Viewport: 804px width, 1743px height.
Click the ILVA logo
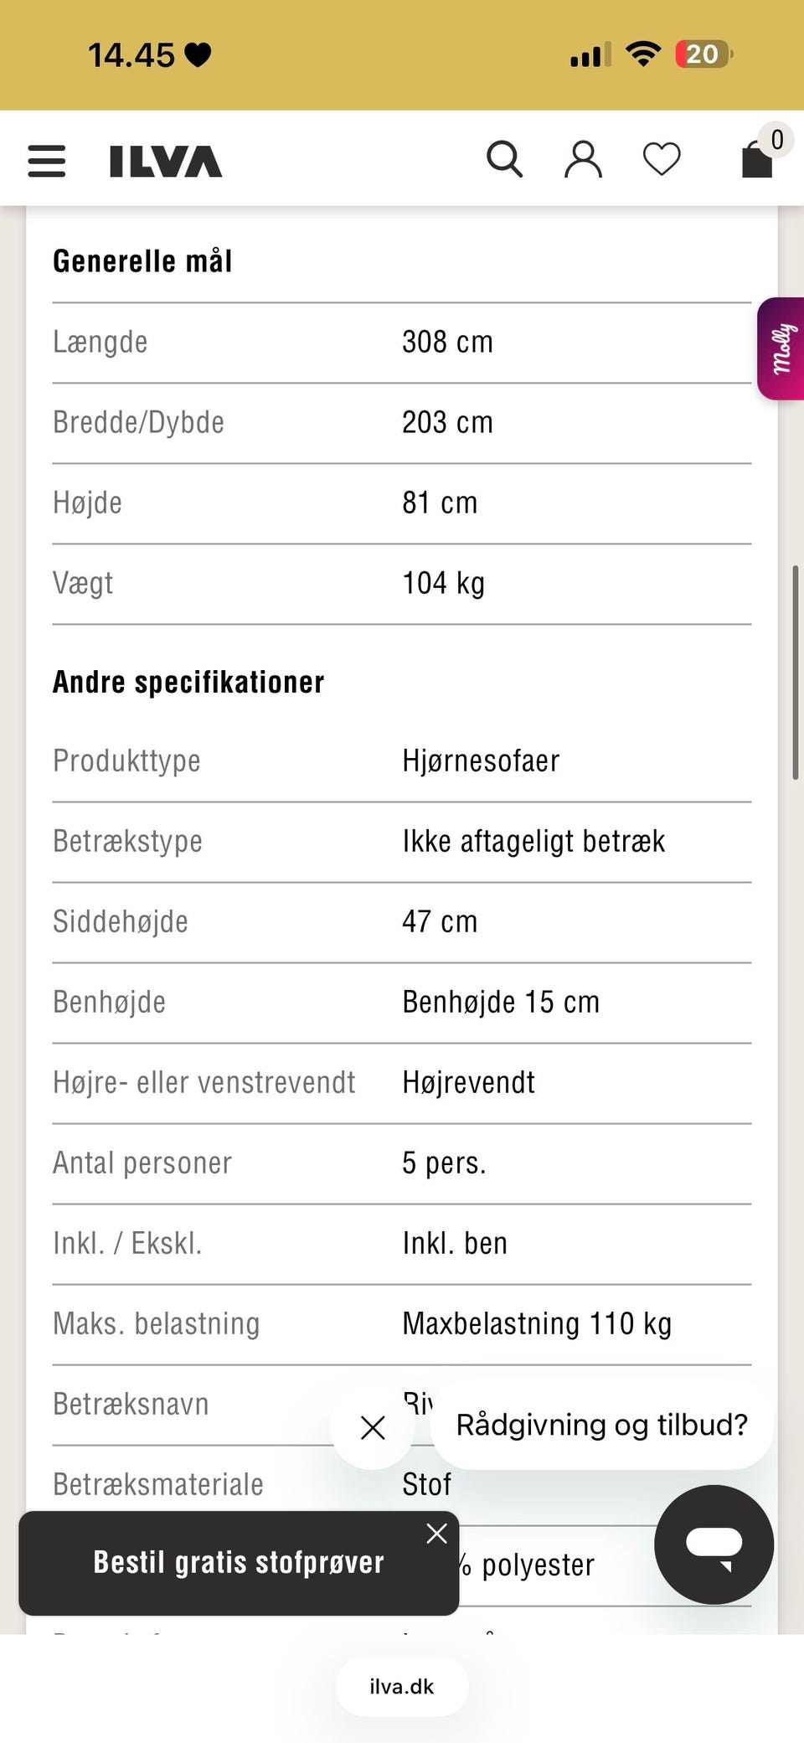tap(164, 160)
